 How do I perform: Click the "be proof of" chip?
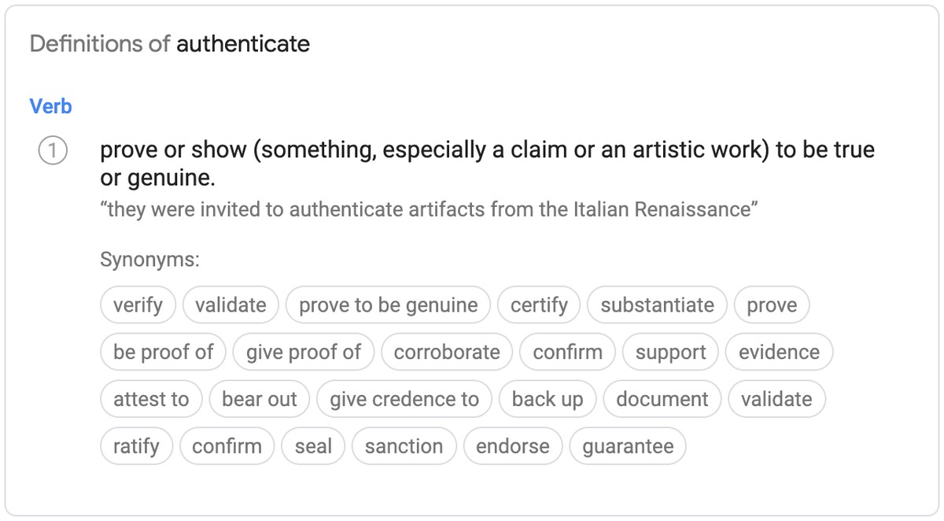162,352
